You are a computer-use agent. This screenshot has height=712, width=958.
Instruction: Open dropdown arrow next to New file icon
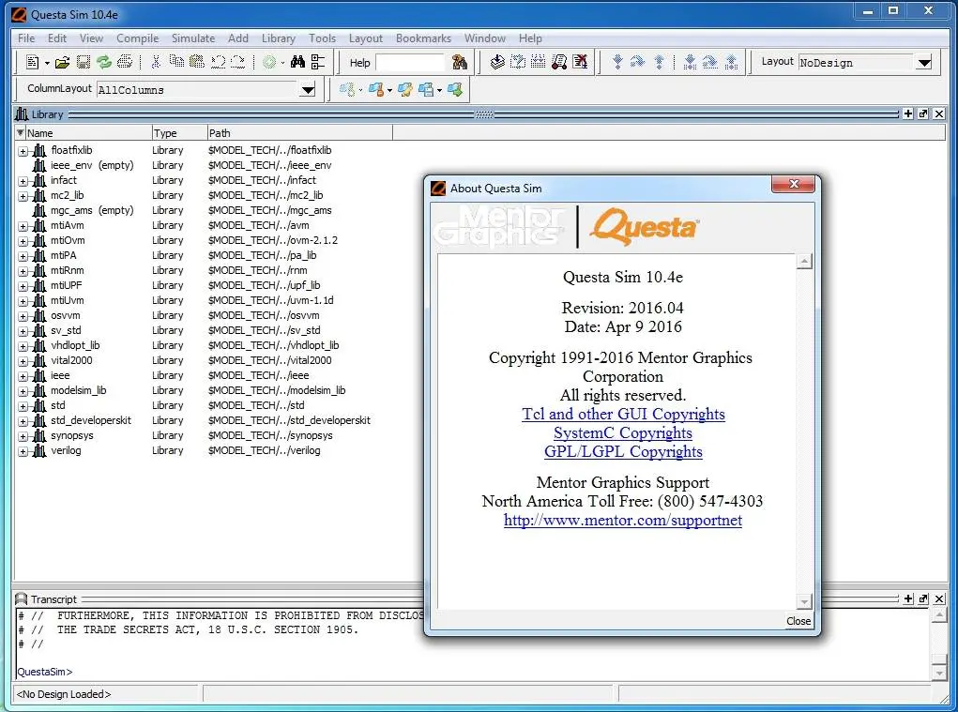(x=47, y=62)
